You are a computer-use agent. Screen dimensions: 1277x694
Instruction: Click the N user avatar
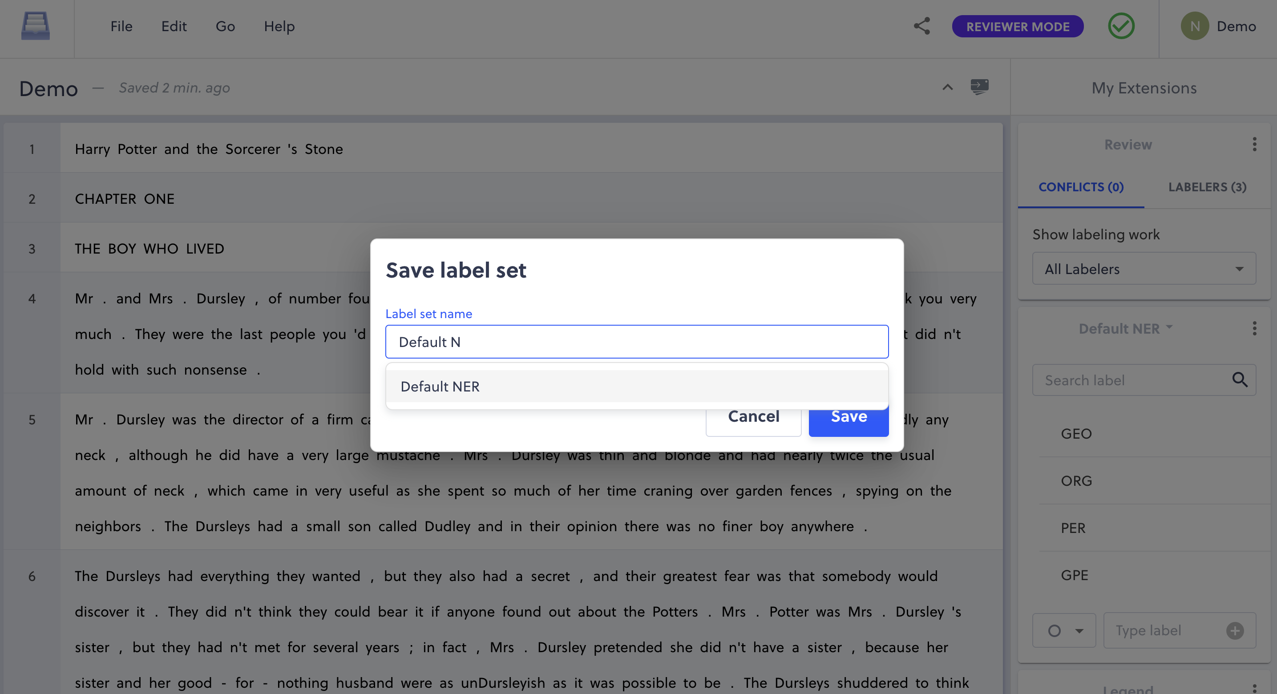[1195, 26]
